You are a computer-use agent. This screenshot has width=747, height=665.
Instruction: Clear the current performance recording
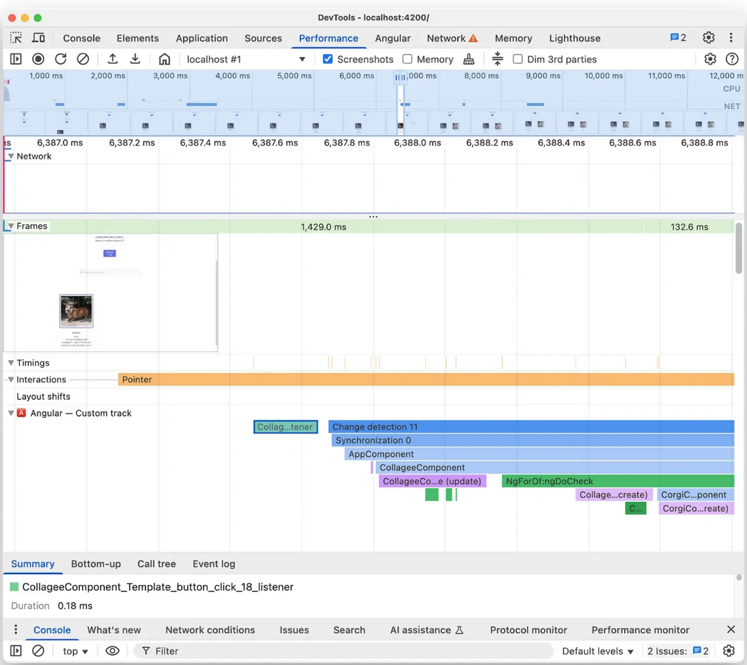pyautogui.click(x=84, y=59)
